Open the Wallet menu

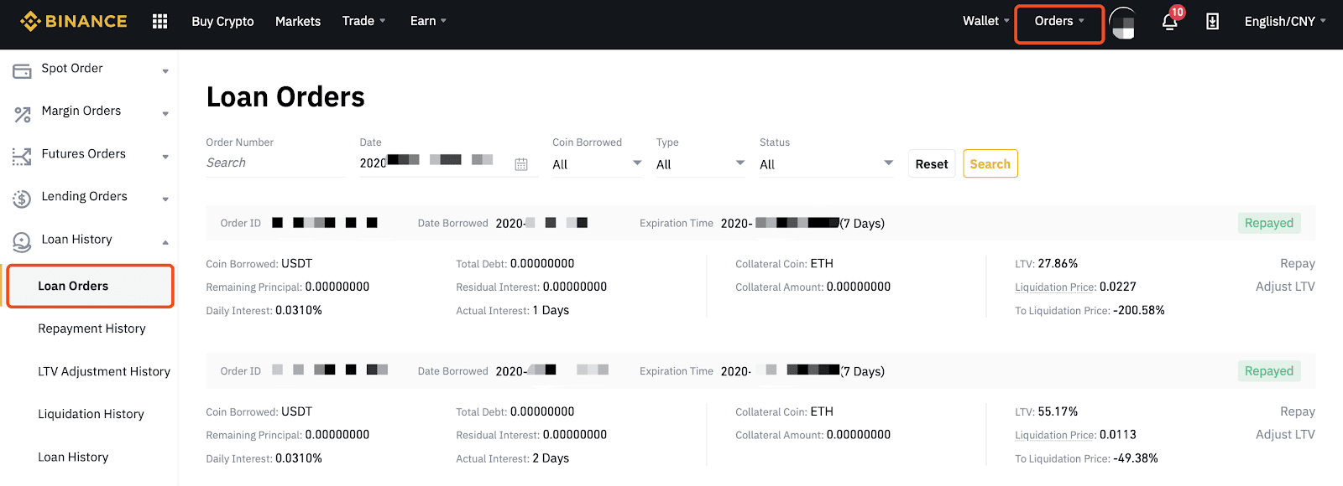click(x=985, y=21)
